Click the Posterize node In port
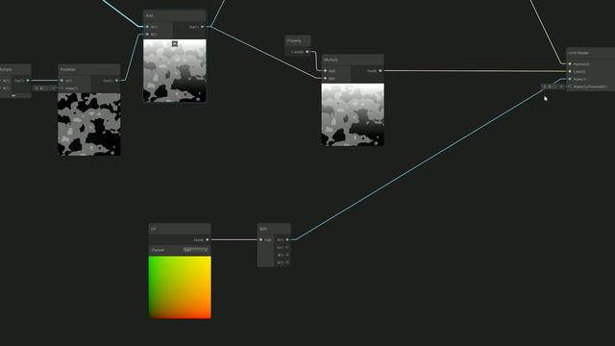615x346 pixels. coord(61,81)
